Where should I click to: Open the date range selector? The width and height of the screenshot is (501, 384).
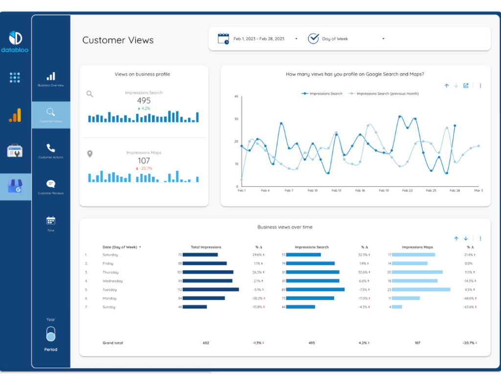pos(259,38)
